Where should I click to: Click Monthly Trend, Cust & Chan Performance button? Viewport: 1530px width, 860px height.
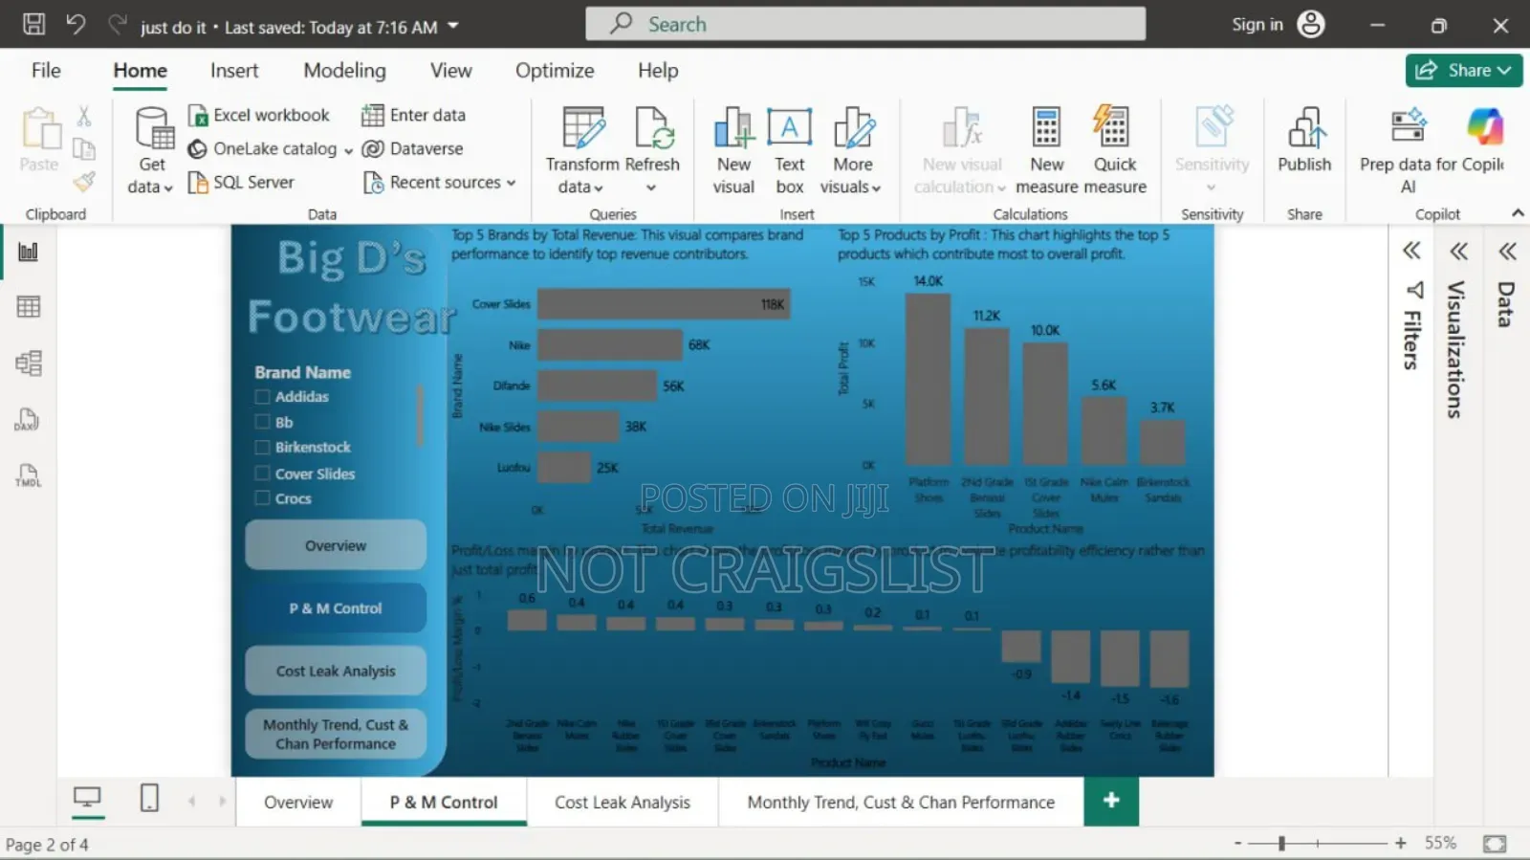tap(336, 734)
